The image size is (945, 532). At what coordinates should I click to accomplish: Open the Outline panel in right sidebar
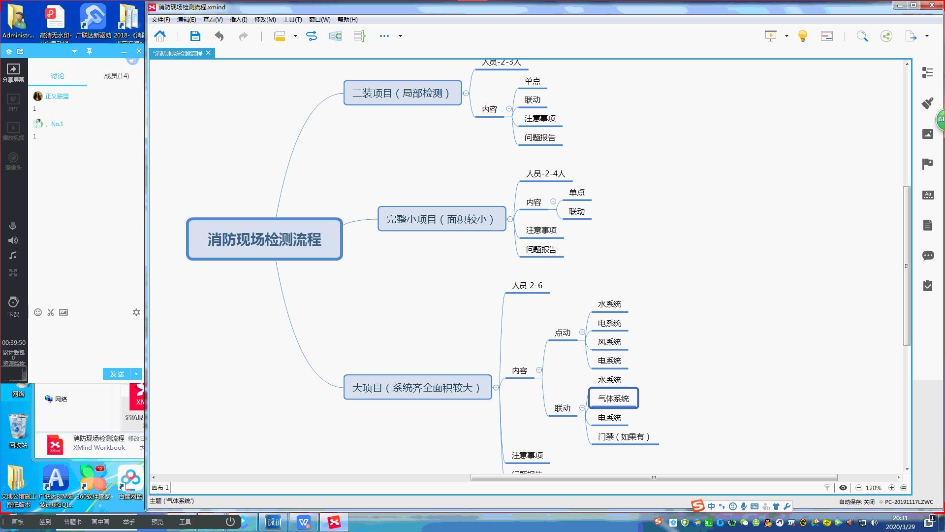[928, 72]
